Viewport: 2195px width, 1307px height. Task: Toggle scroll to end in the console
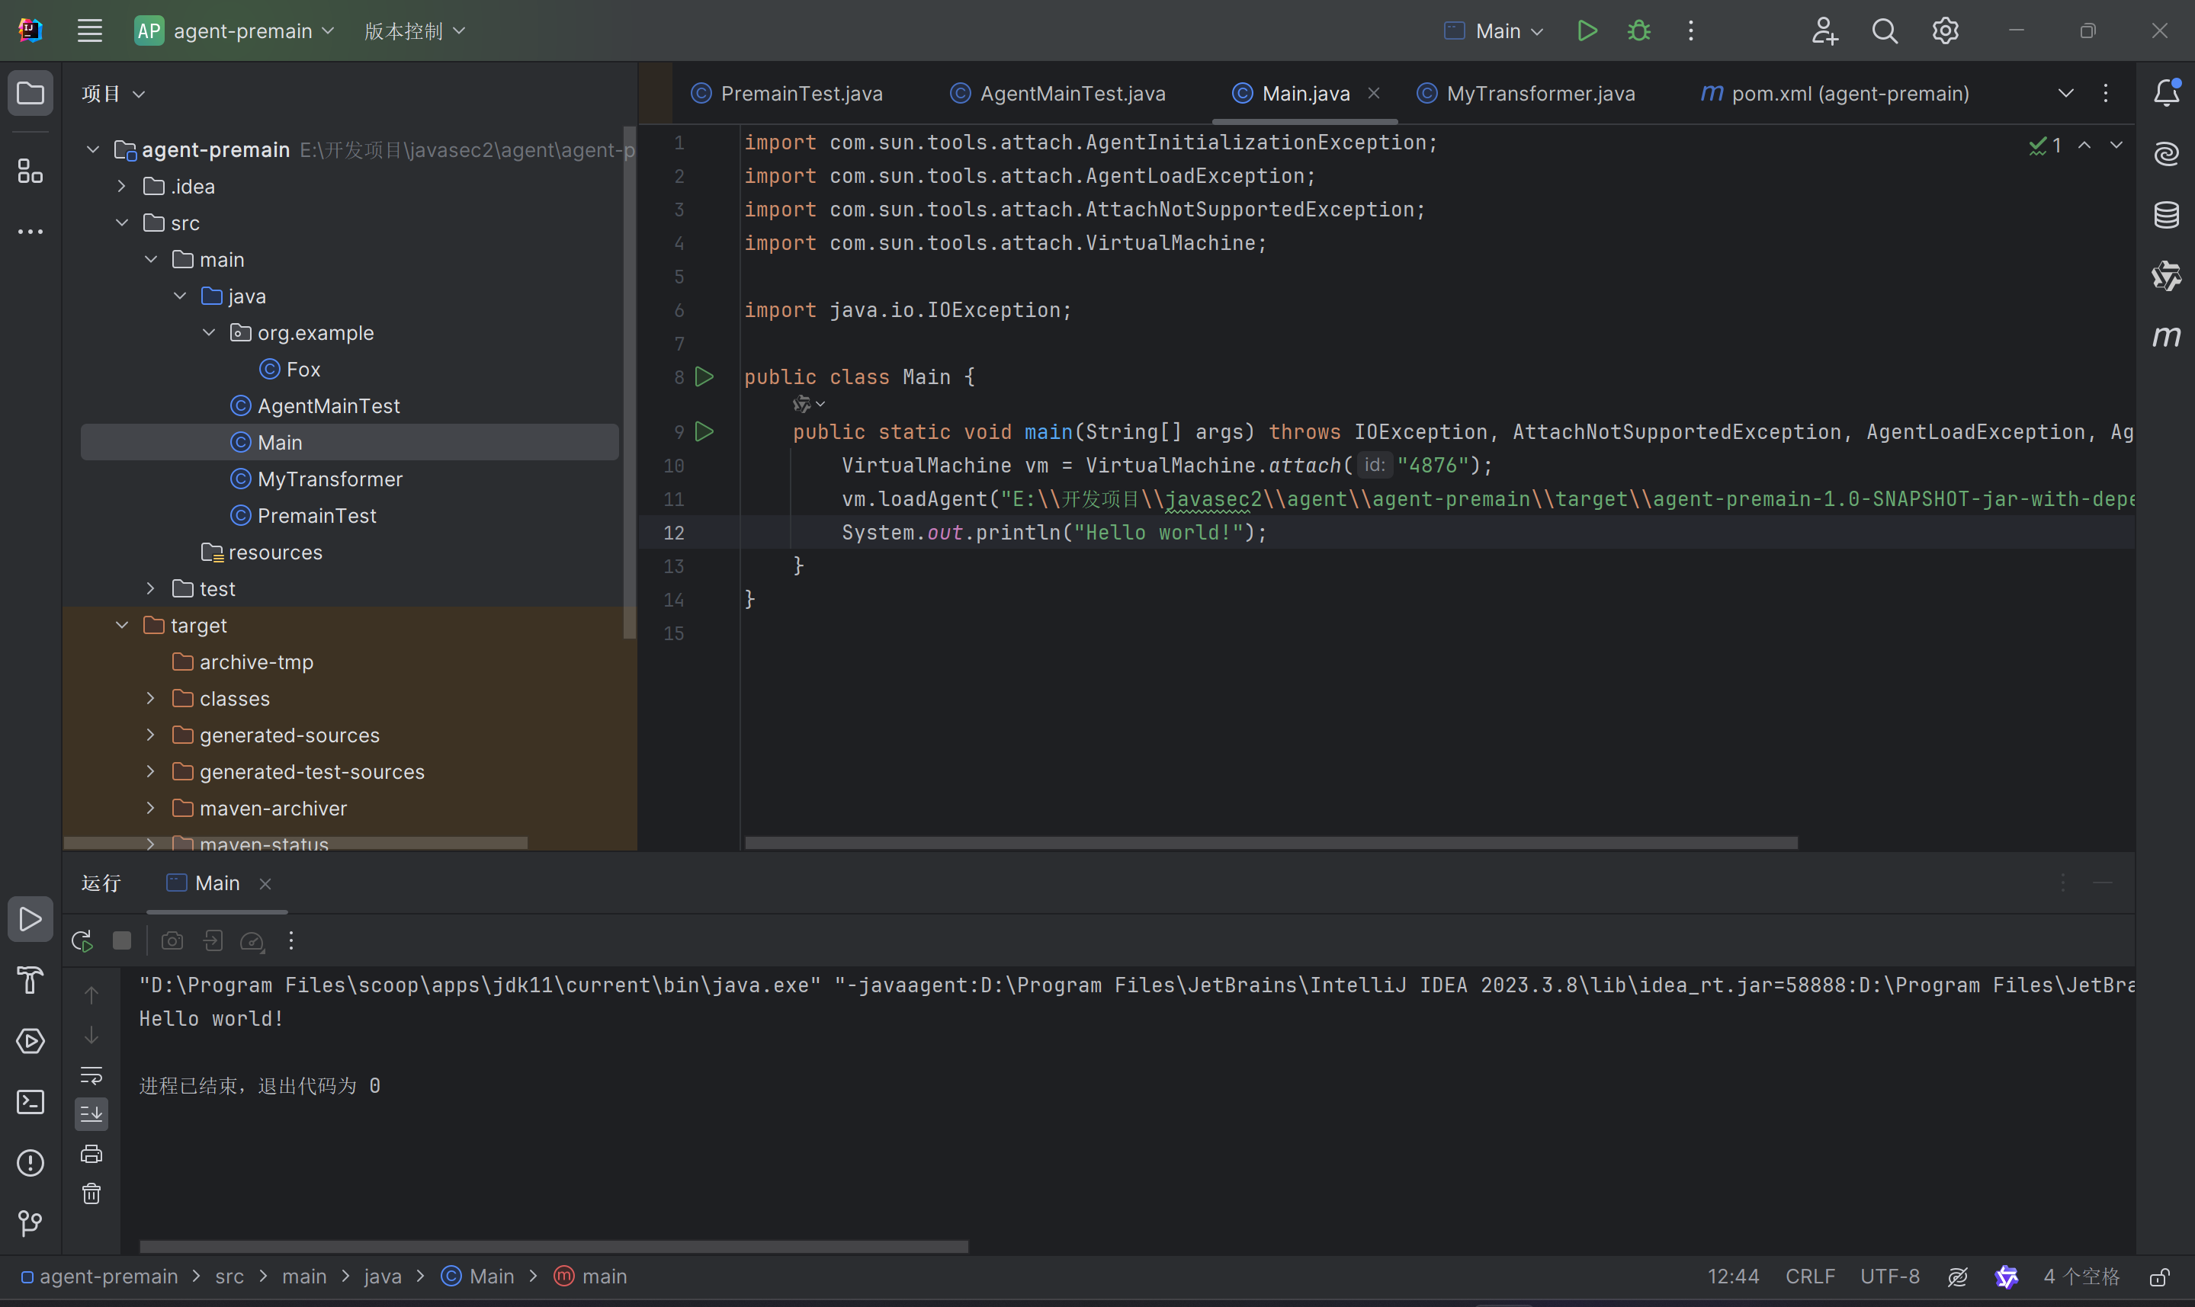point(91,1114)
